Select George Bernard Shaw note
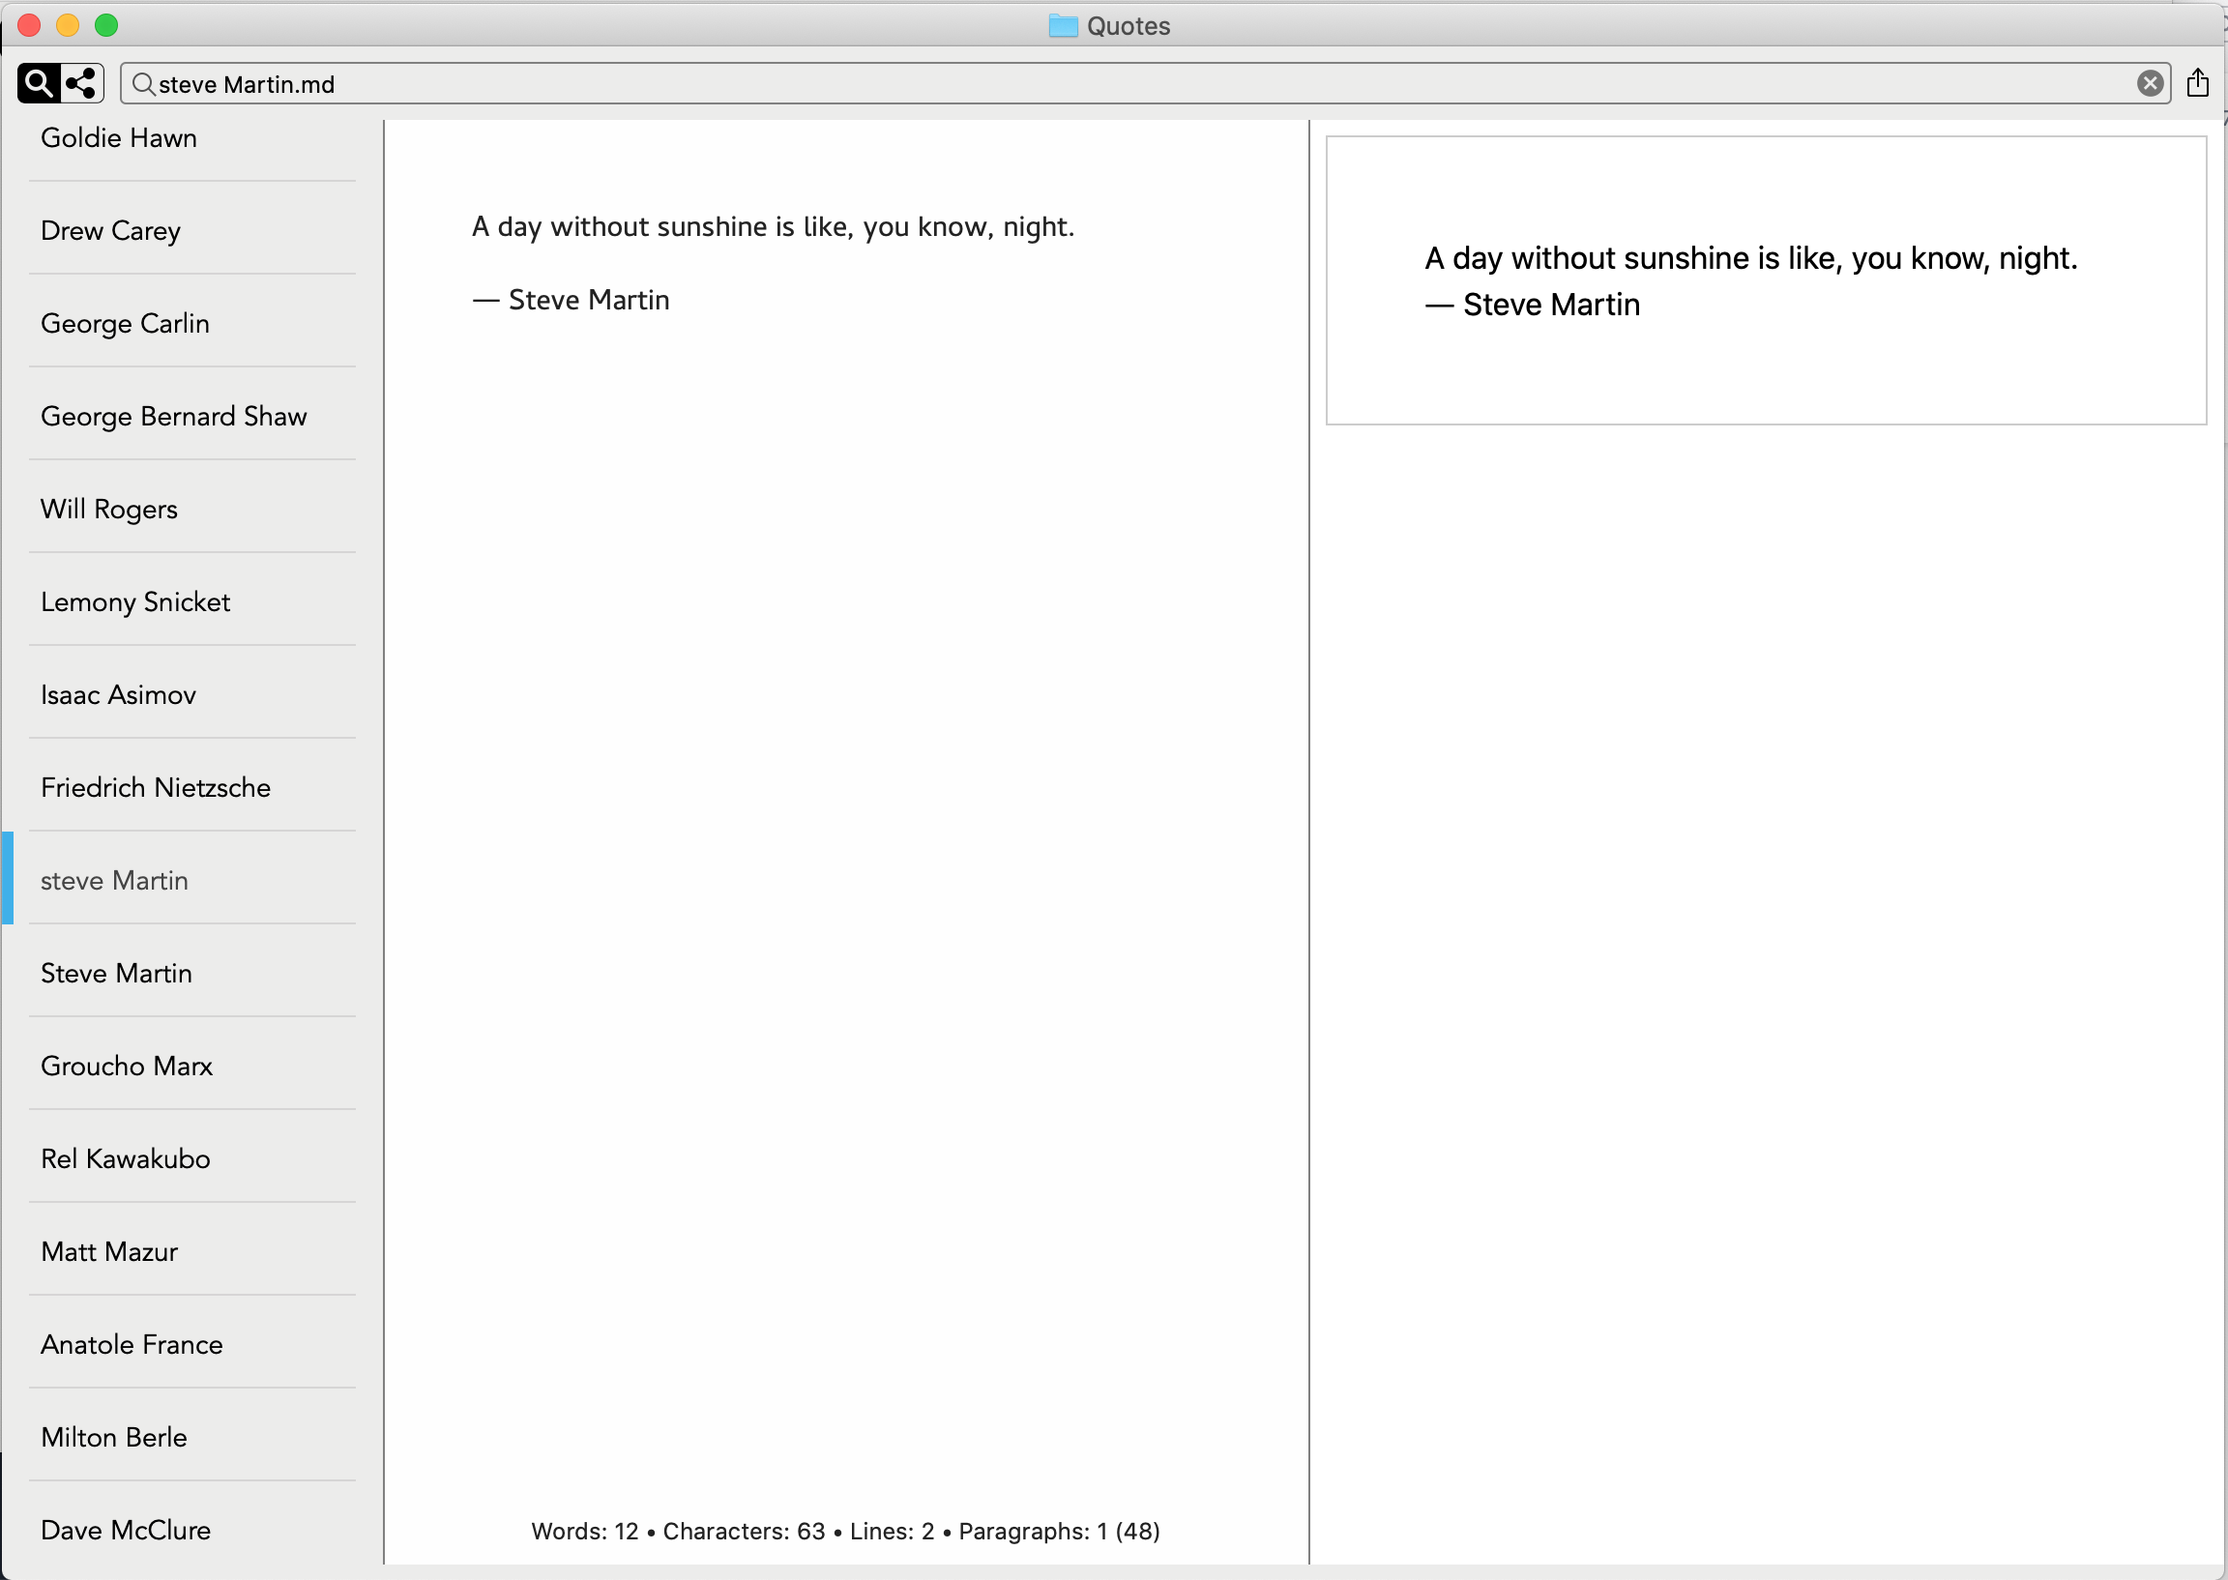2228x1580 pixels. click(x=173, y=417)
